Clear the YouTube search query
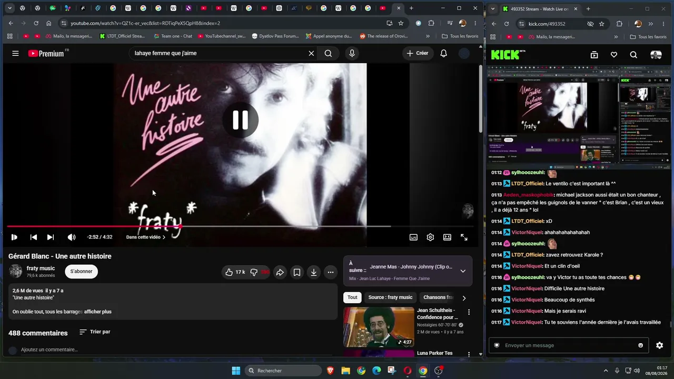This screenshot has width=674, height=379. [311, 53]
